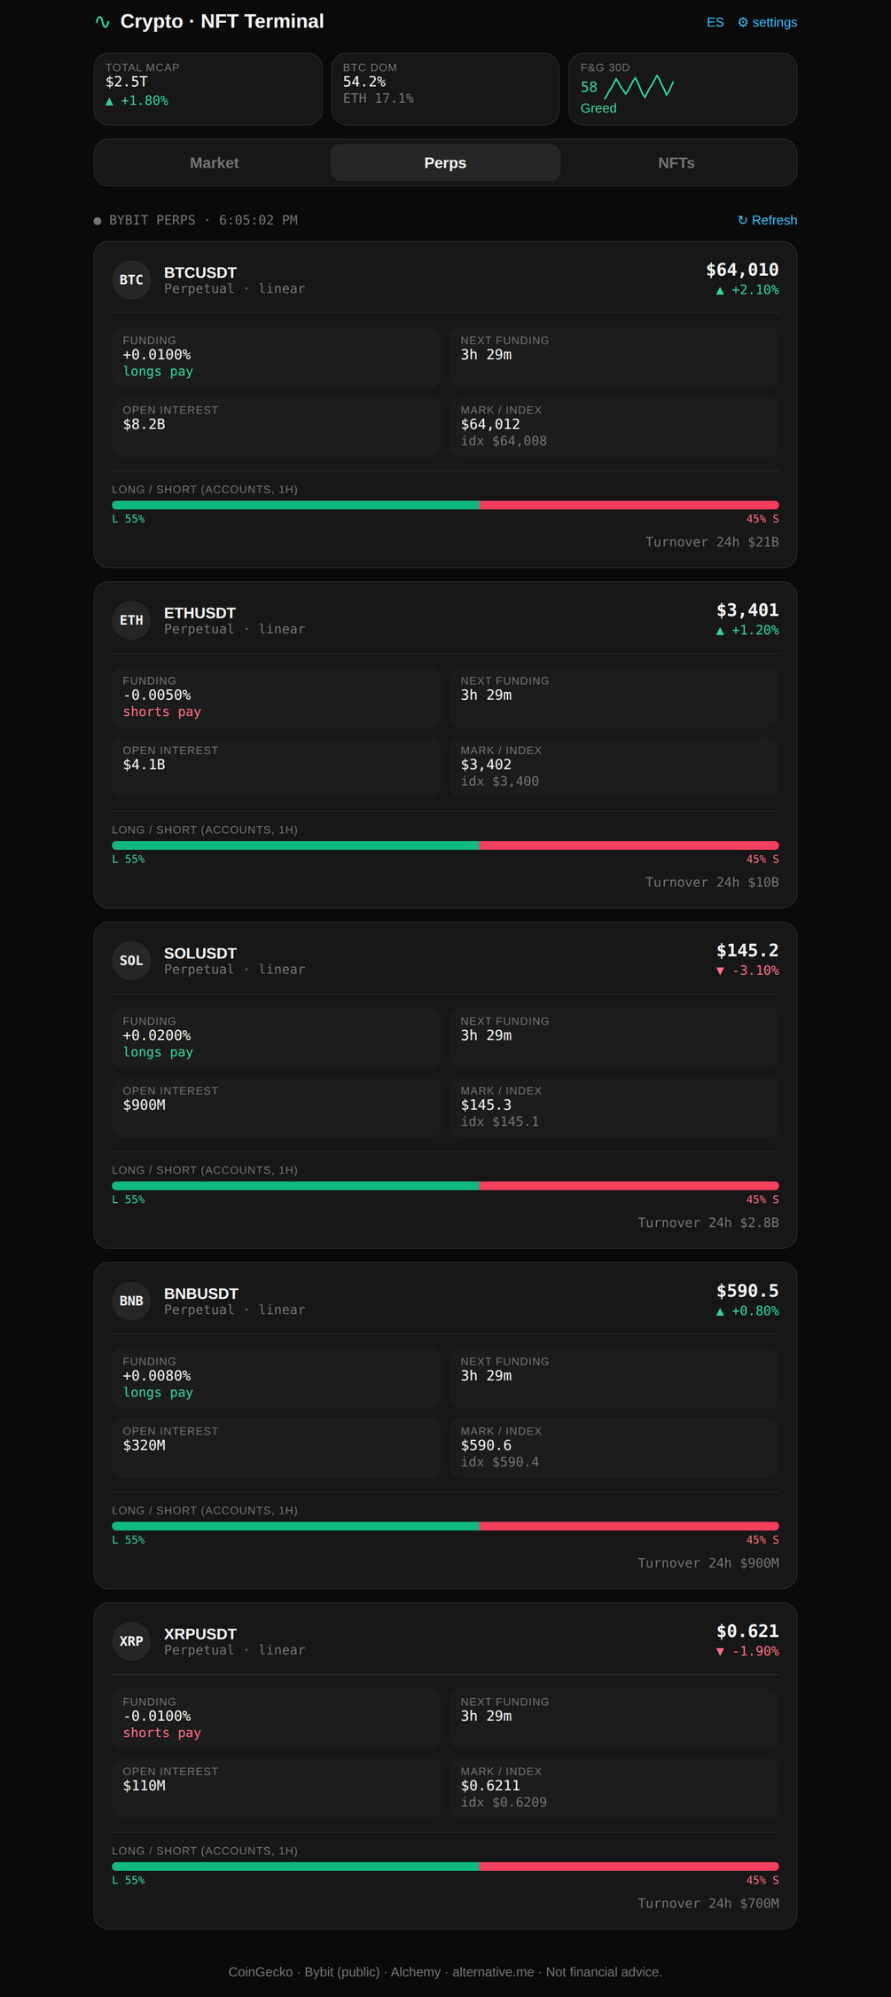The width and height of the screenshot is (891, 1997).
Task: Click the SOLUSDT long/short ratio bar
Action: 445,1186
